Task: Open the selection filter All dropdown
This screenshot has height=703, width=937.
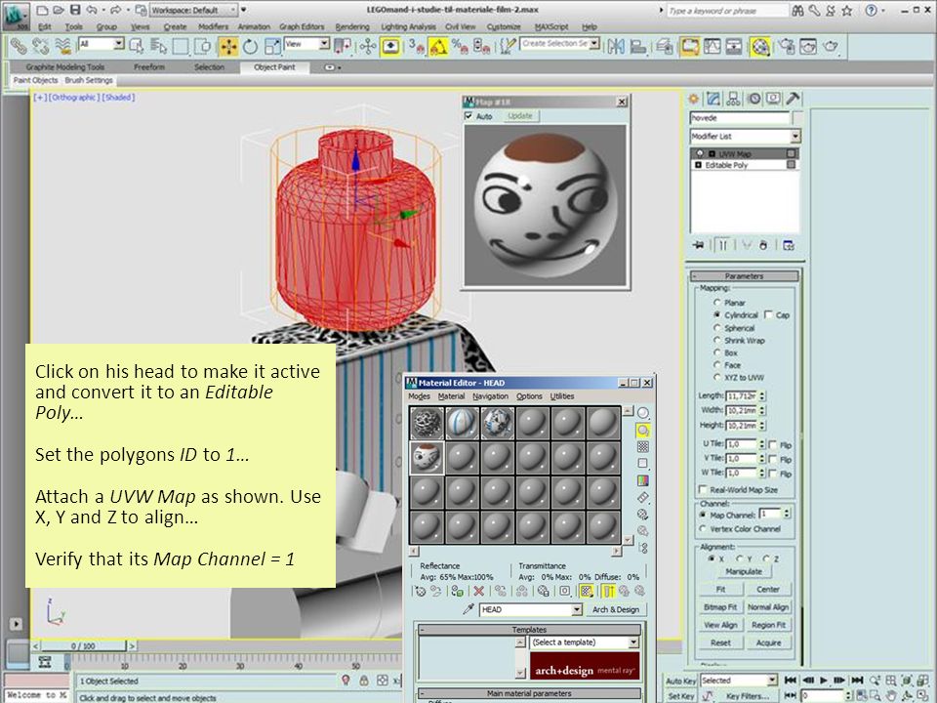Action: tap(102, 44)
